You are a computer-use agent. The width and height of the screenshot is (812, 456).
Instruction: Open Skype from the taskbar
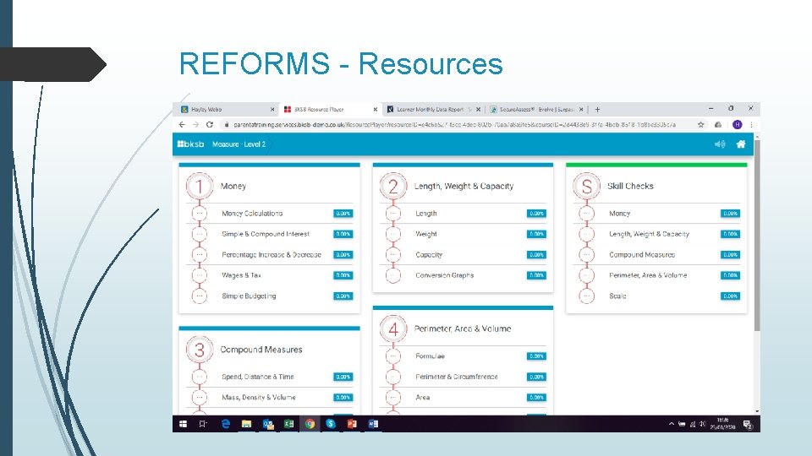[331, 424]
